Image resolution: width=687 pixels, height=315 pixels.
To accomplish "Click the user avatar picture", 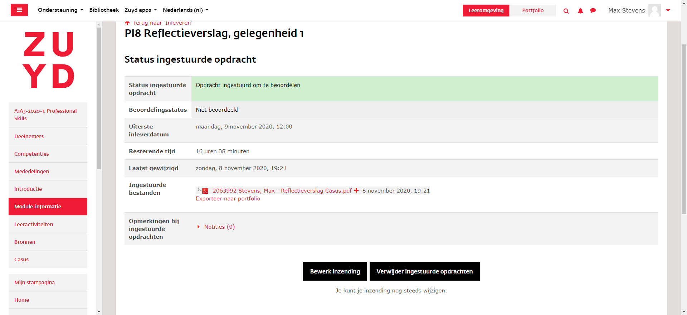I will click(654, 10).
